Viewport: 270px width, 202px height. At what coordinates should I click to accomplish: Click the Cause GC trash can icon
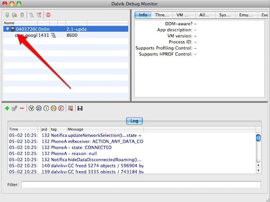(x=22, y=15)
